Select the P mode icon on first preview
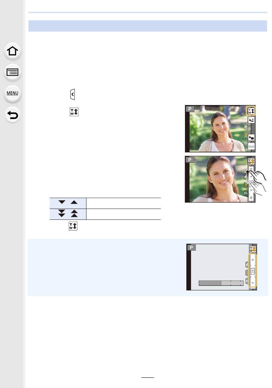272x388 pixels. 190,109
